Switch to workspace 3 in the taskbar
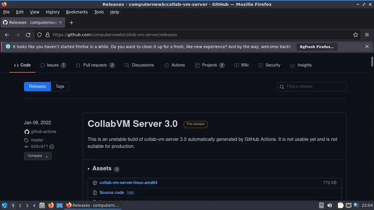The height and width of the screenshot is (210, 374). (27, 205)
